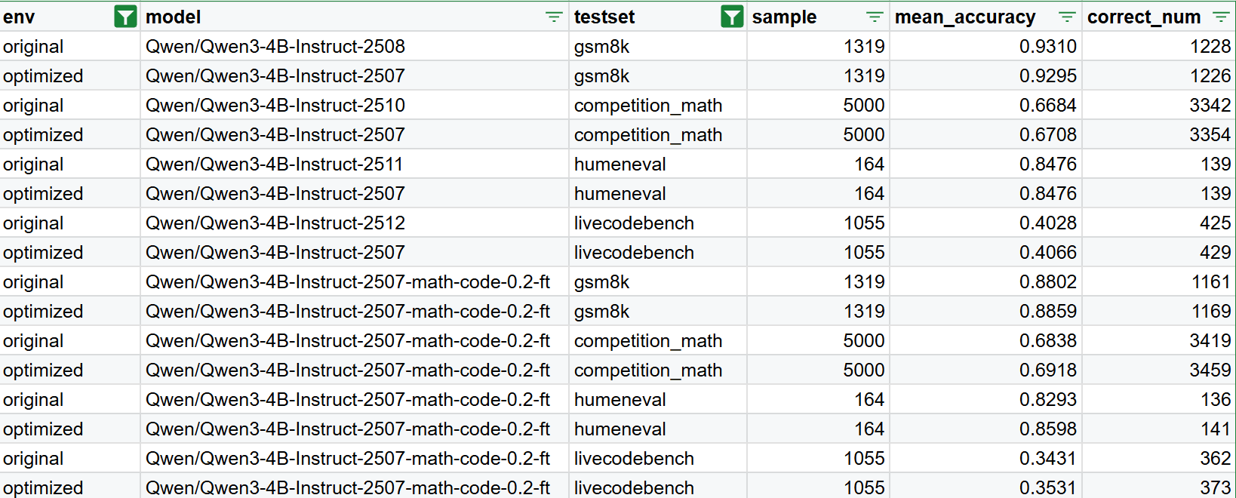Screen dimensions: 1236x498
Task: Select correct_num cell 3419
Action: pos(1159,340)
